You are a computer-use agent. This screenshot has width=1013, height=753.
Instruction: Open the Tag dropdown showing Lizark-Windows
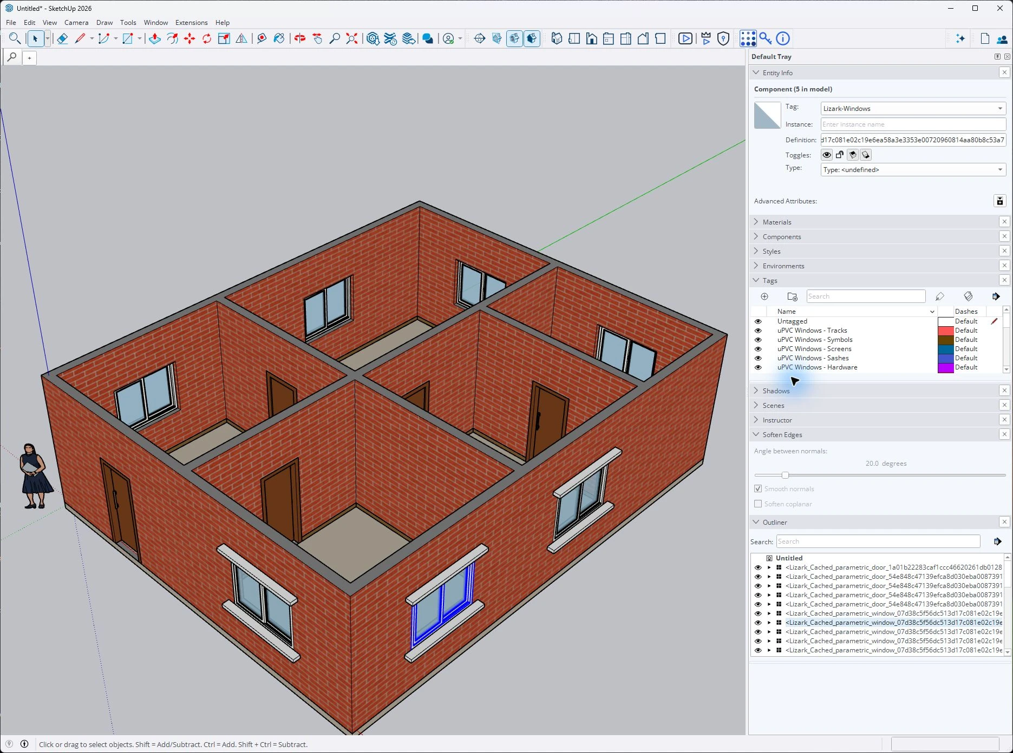(x=913, y=108)
